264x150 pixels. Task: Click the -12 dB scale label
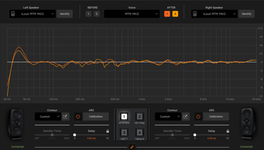260,96
